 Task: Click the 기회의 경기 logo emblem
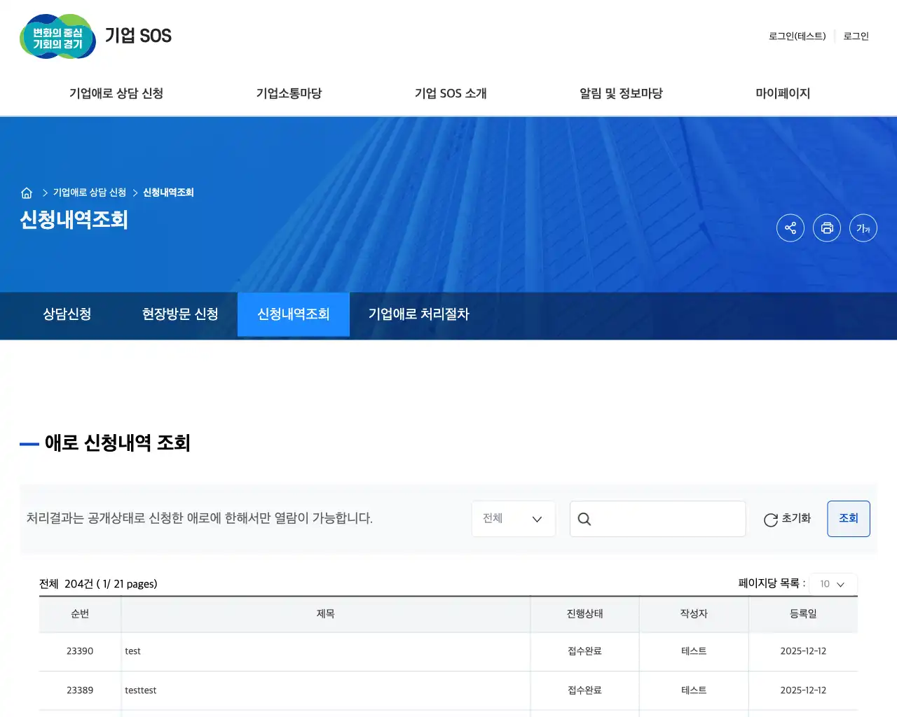pos(57,36)
